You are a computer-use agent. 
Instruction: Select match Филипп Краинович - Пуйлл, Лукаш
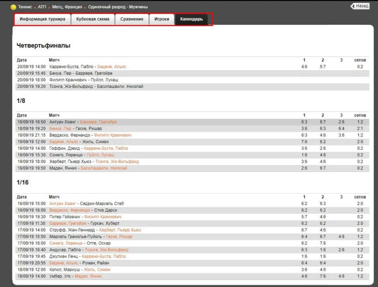[84, 80]
